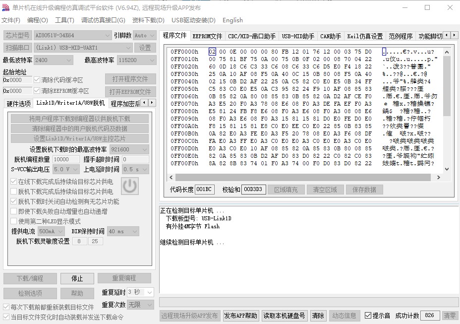The height and width of the screenshot is (324, 460).
Task: Click 发布APP帮助 button
Action: pyautogui.click(x=240, y=316)
